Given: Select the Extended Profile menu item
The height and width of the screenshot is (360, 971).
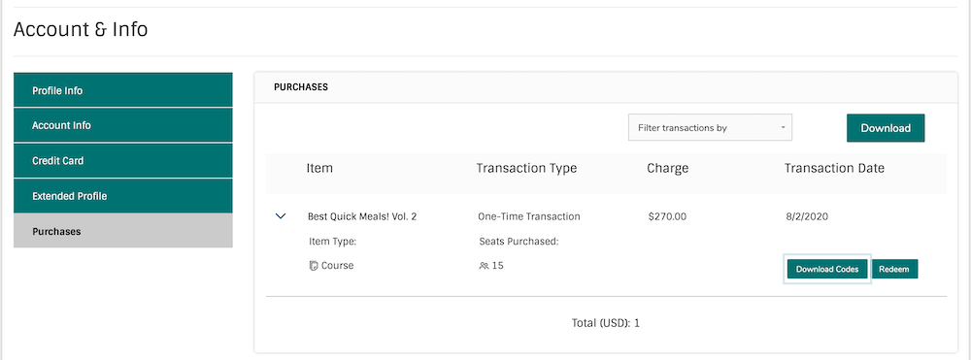Looking at the screenshot, I should pos(123,196).
